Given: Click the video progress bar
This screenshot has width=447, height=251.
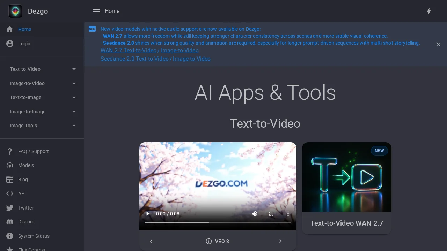Looking at the screenshot, I should (x=218, y=222).
